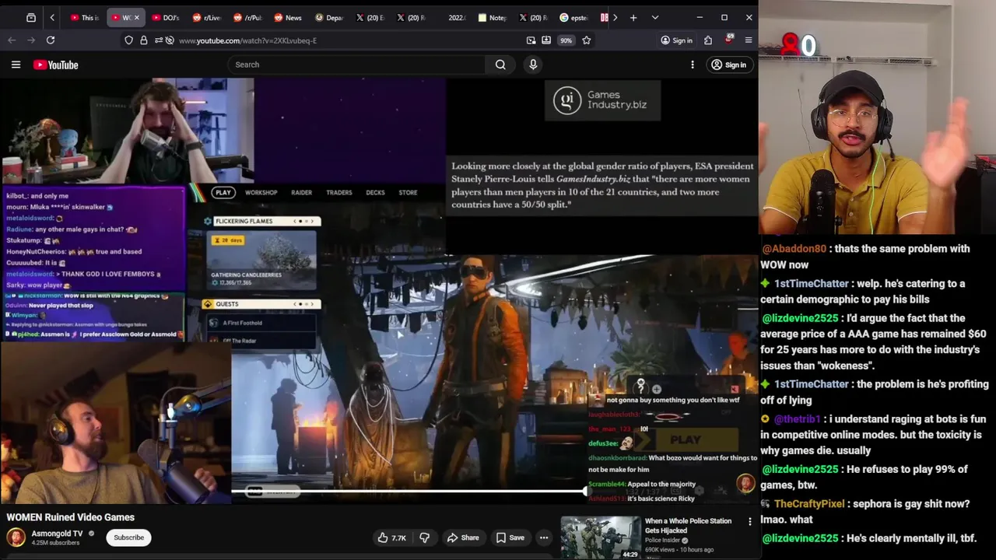The width and height of the screenshot is (996, 560).
Task: Like the video with thumbs up
Action: 391,537
